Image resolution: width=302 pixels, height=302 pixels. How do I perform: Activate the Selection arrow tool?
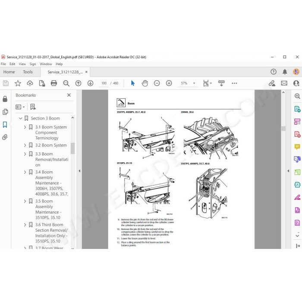[x=133, y=83]
